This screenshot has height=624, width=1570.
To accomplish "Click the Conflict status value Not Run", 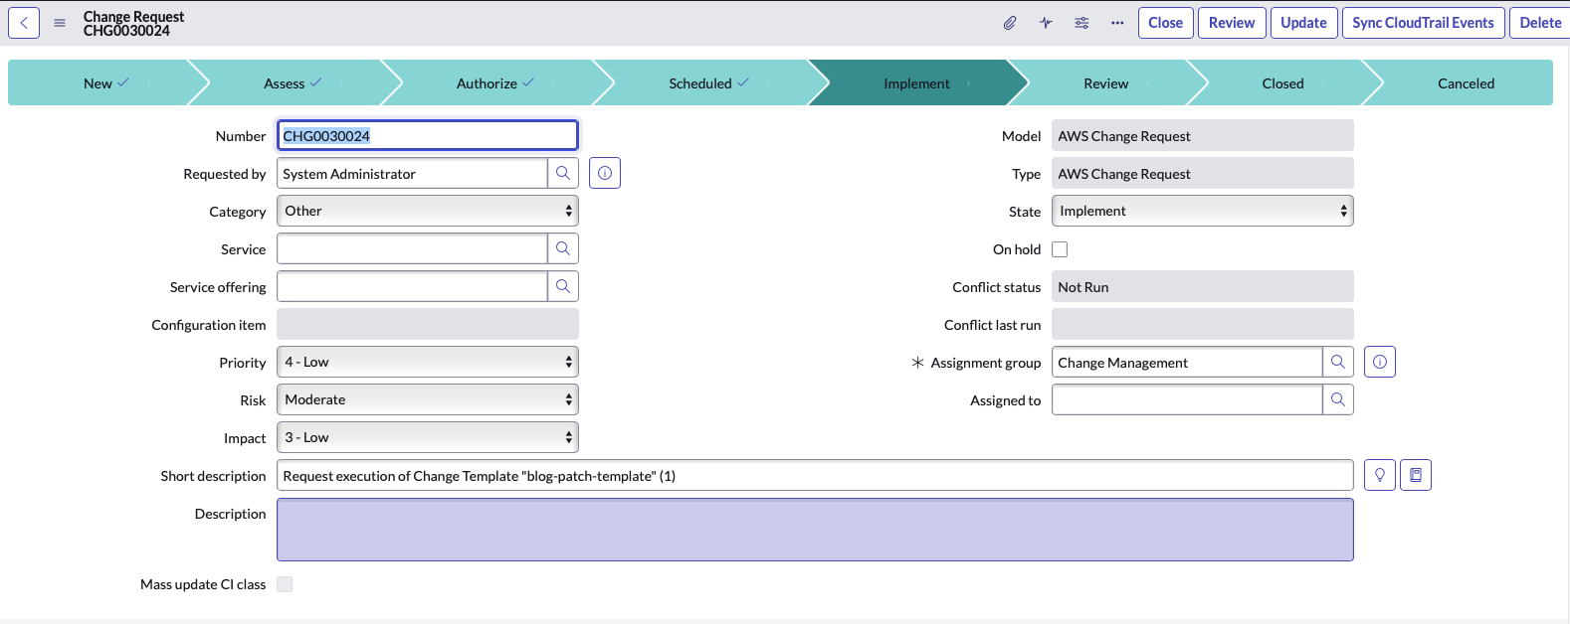I will pyautogui.click(x=1203, y=286).
